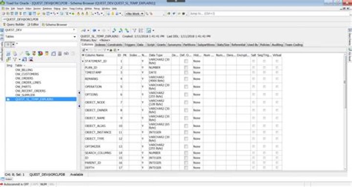This screenshot has height=187, width=352.
Task: Select STATEMENT_ID column name cell
Action: 100,61
